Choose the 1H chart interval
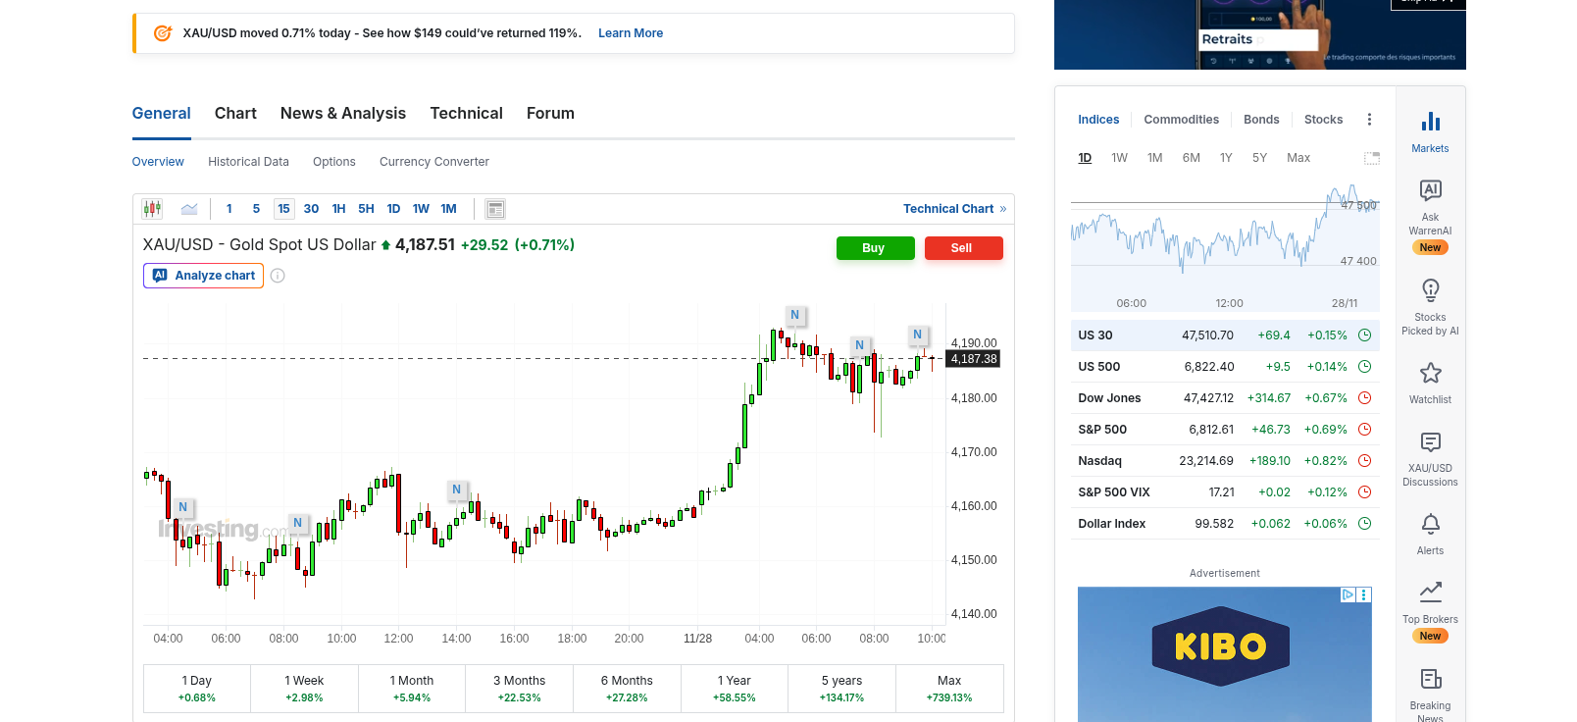This screenshot has height=722, width=1577. pos(338,209)
